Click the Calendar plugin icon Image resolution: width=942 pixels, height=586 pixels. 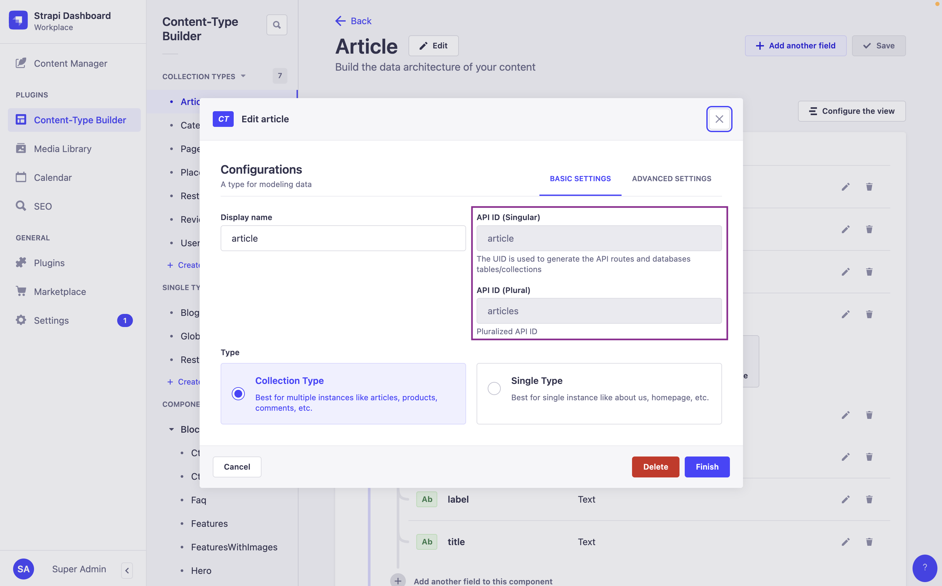point(20,177)
